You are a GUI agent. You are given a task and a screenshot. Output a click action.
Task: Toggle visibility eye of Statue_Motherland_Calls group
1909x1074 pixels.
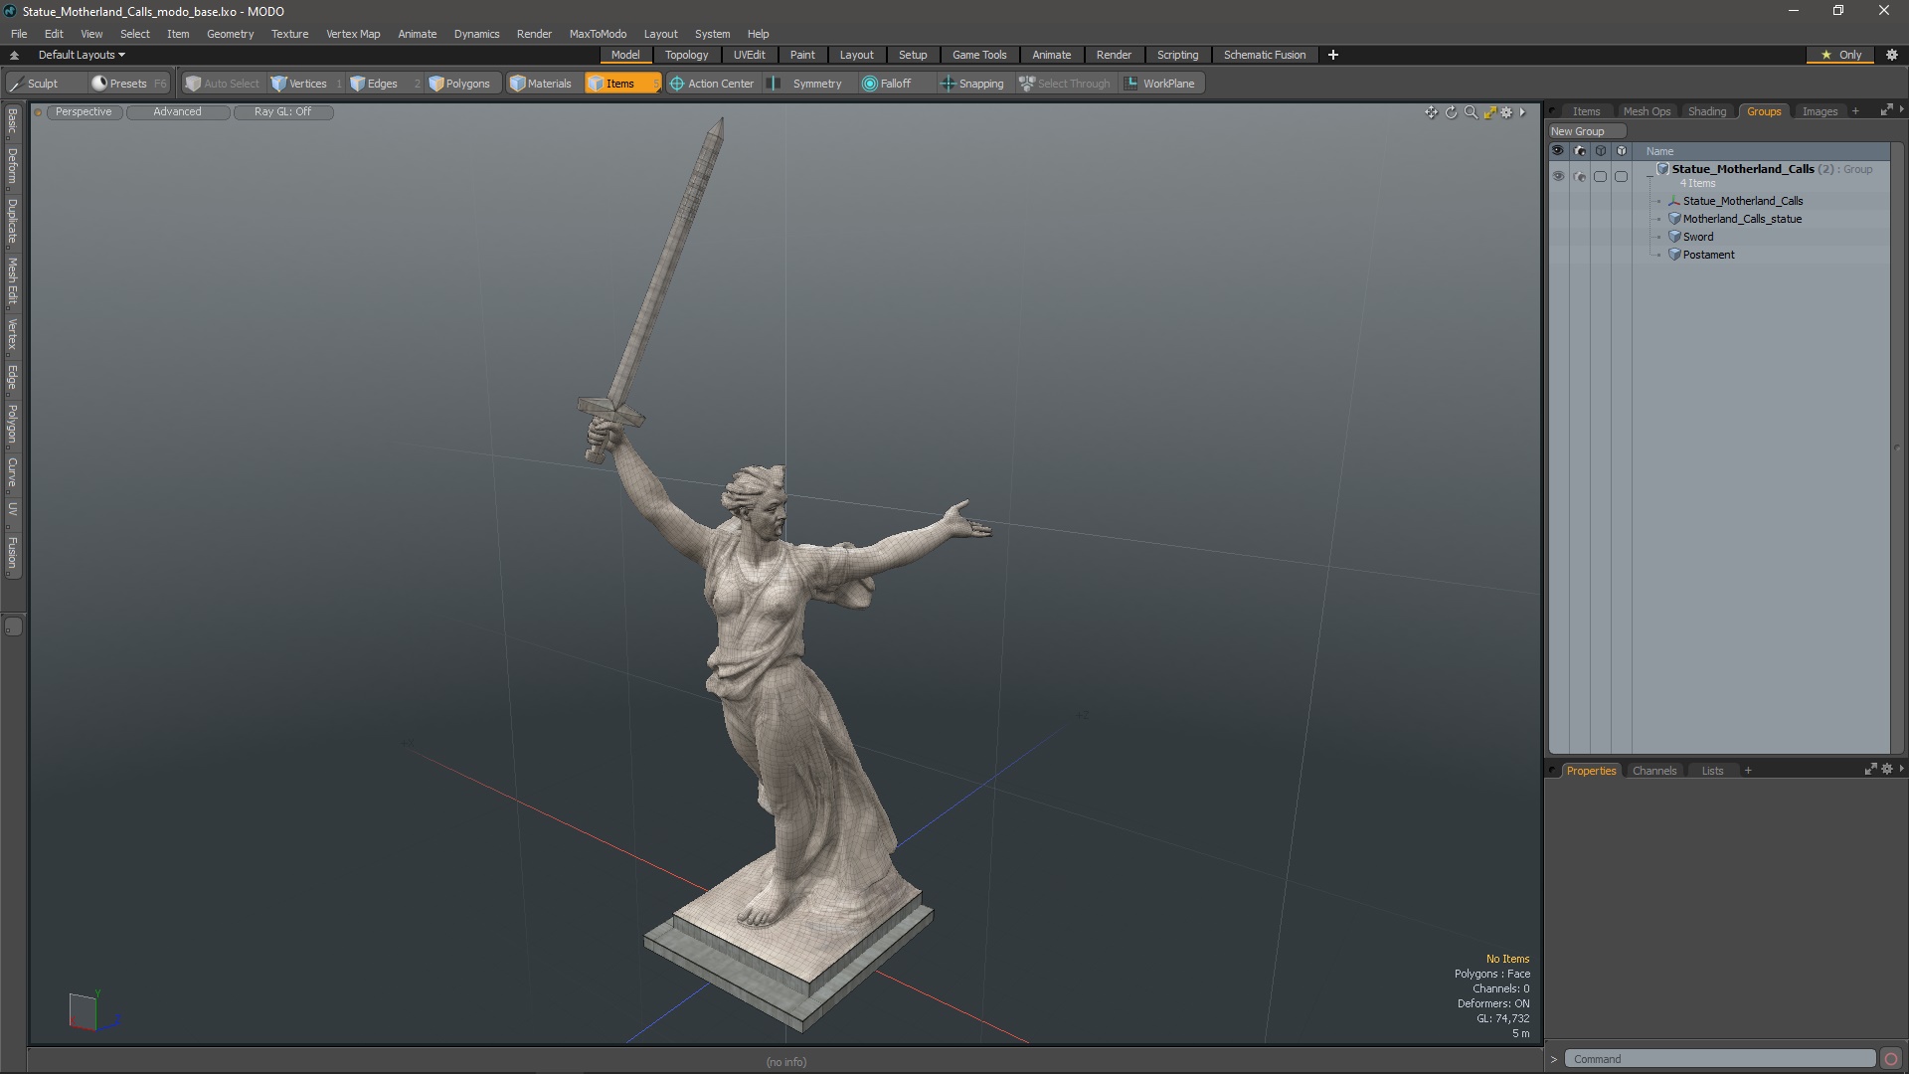pos(1558,176)
